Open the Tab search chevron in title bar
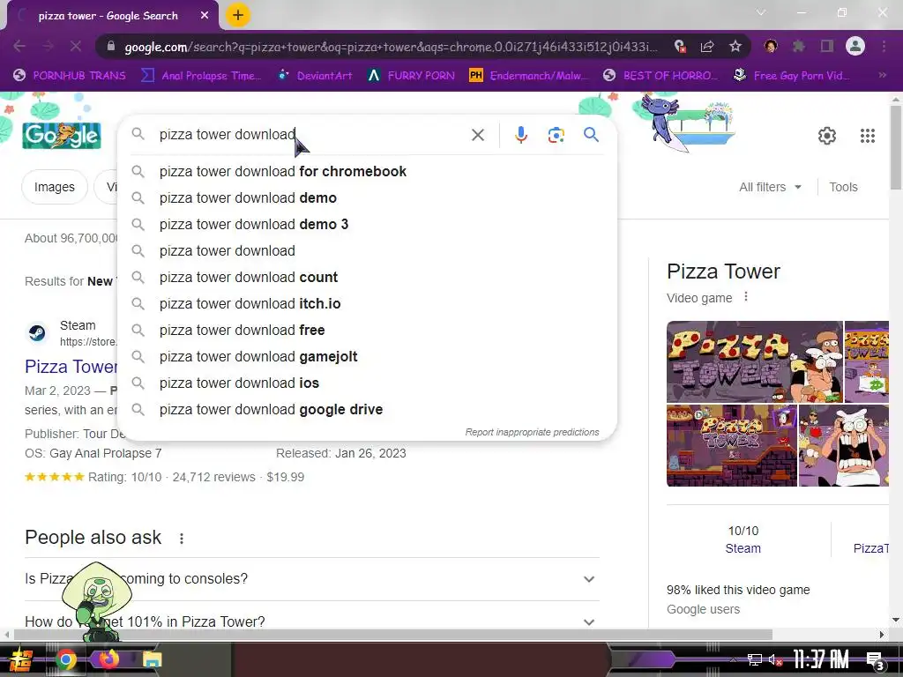The width and height of the screenshot is (903, 677). 761,12
